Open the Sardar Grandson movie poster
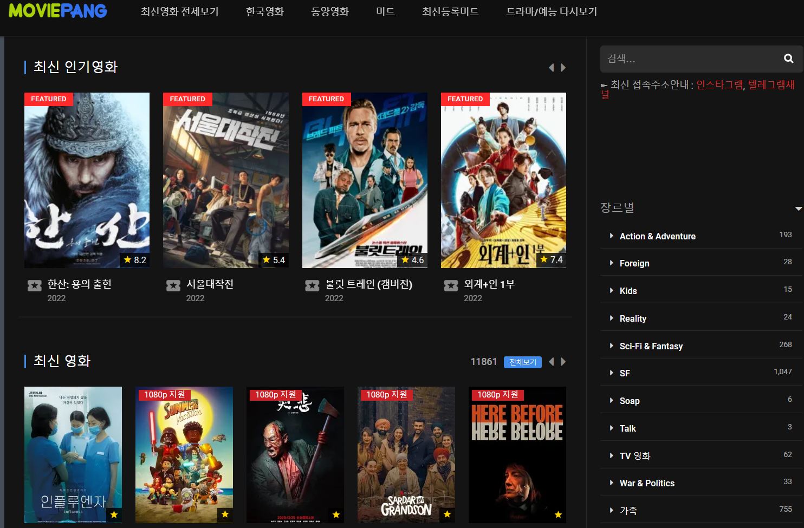Image resolution: width=804 pixels, height=528 pixels. click(406, 455)
